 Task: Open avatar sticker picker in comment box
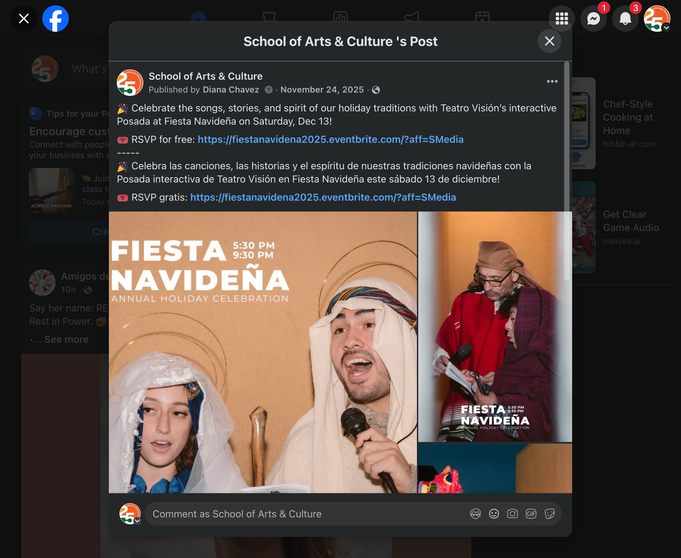tap(476, 514)
